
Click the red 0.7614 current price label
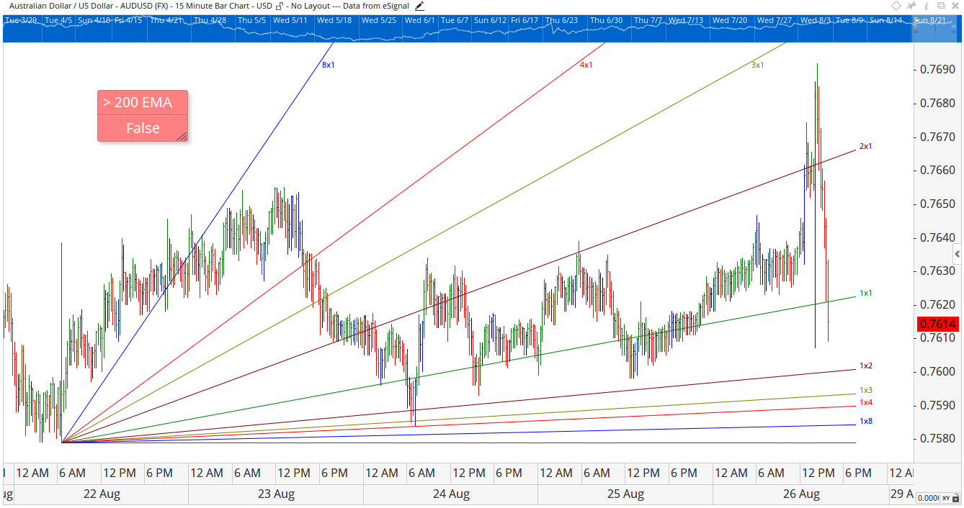pyautogui.click(x=937, y=324)
